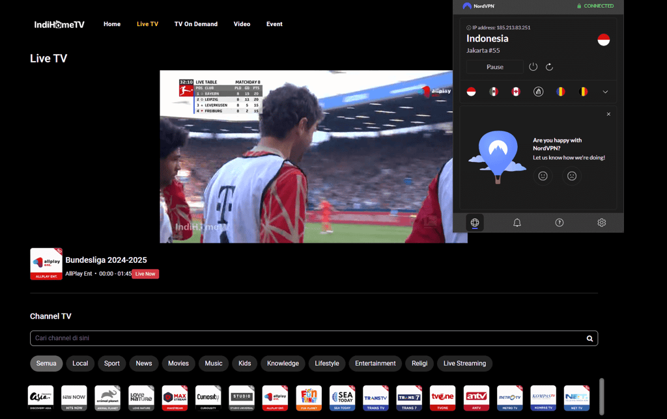Click the sad face feedback icon

point(572,176)
